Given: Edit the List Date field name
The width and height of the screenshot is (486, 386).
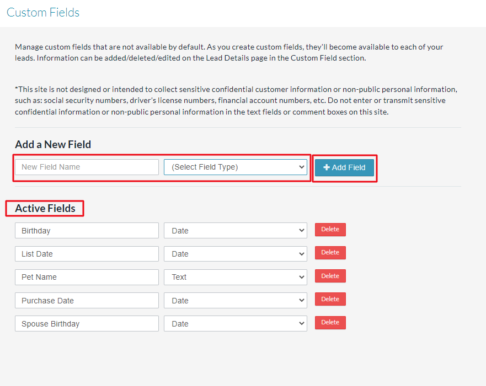Looking at the screenshot, I should click(87, 254).
